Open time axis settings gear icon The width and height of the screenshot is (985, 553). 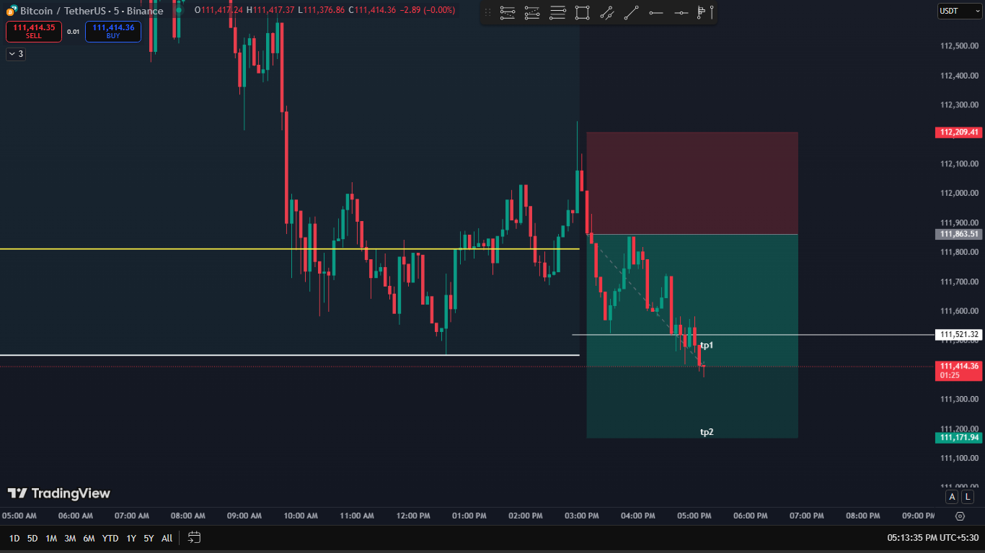[x=960, y=516]
